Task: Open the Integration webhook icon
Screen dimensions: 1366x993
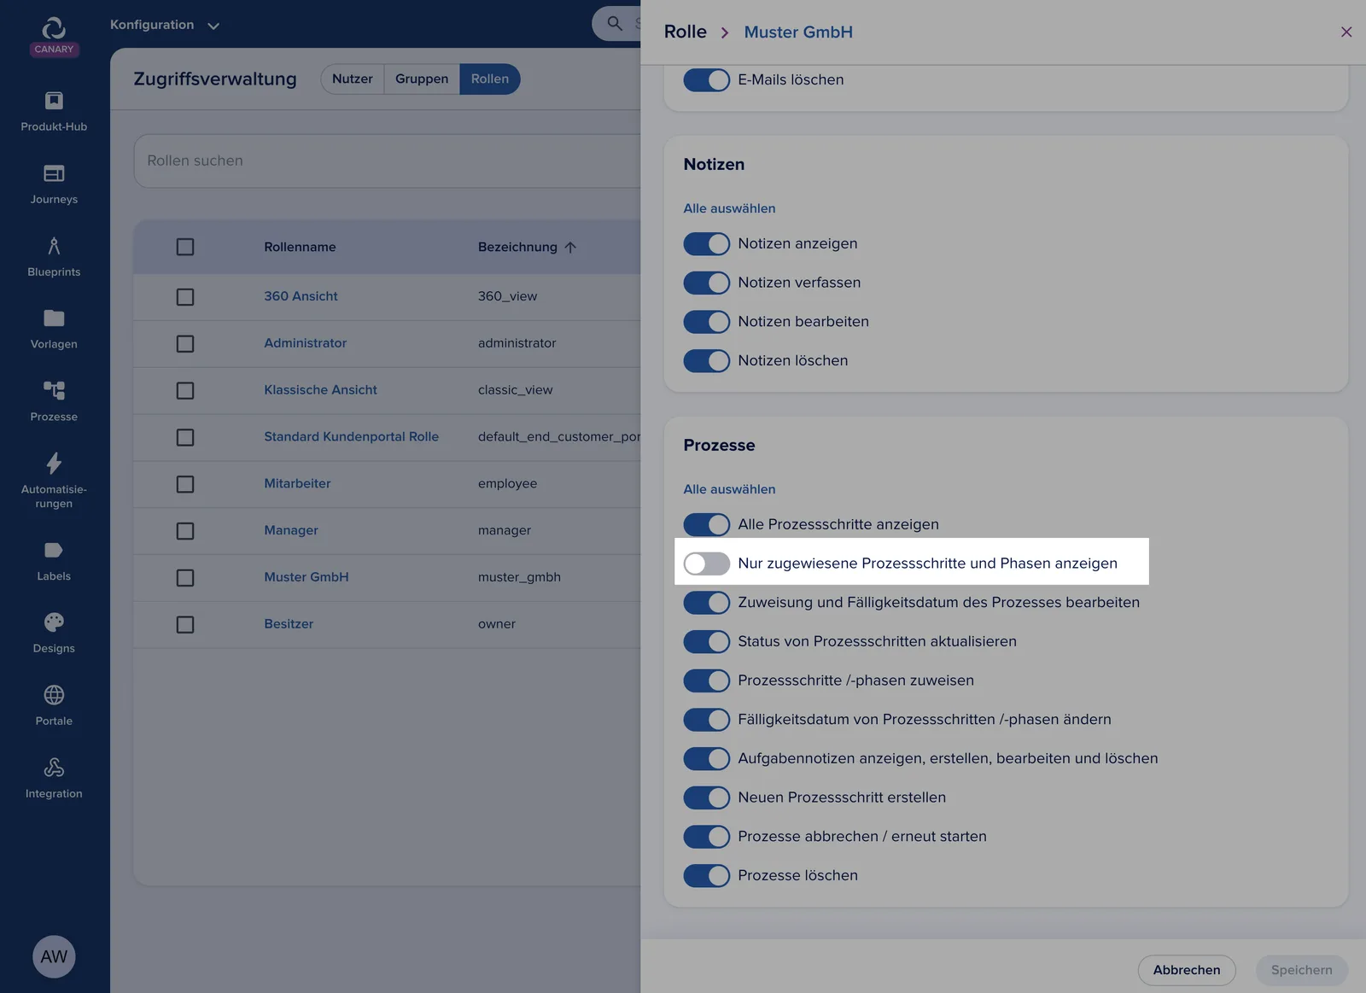Action: click(x=54, y=768)
